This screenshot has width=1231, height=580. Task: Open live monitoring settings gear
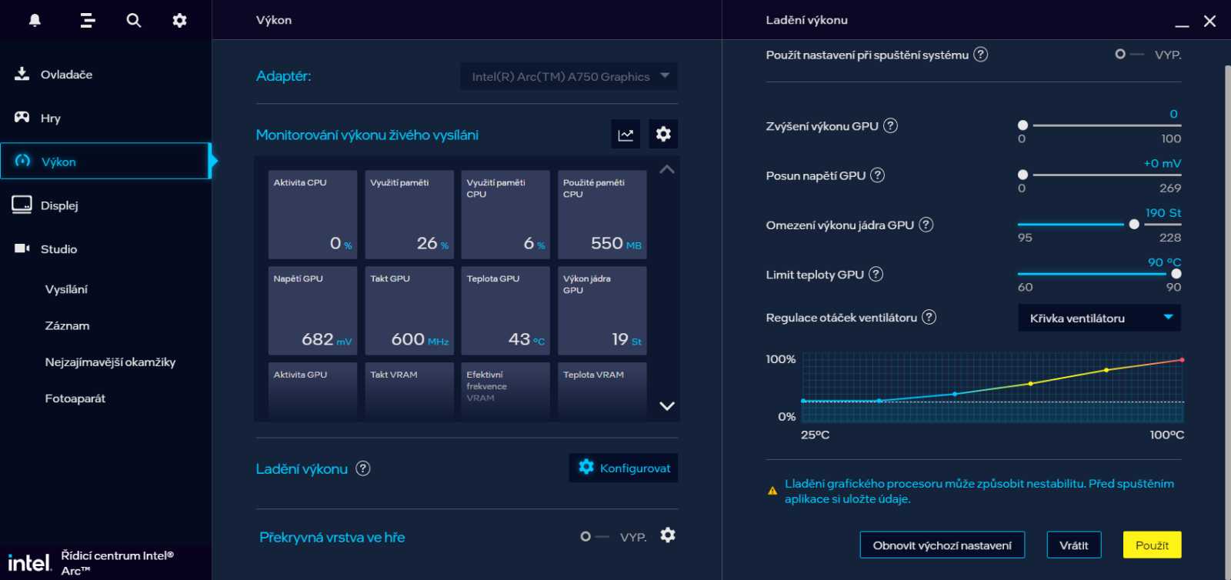663,135
